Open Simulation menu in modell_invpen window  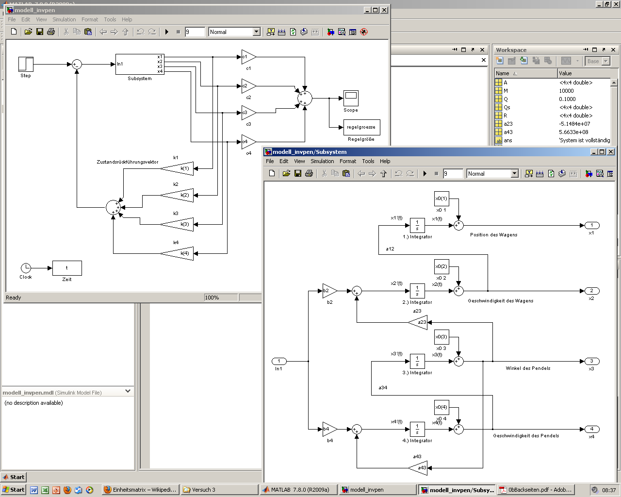(x=64, y=19)
